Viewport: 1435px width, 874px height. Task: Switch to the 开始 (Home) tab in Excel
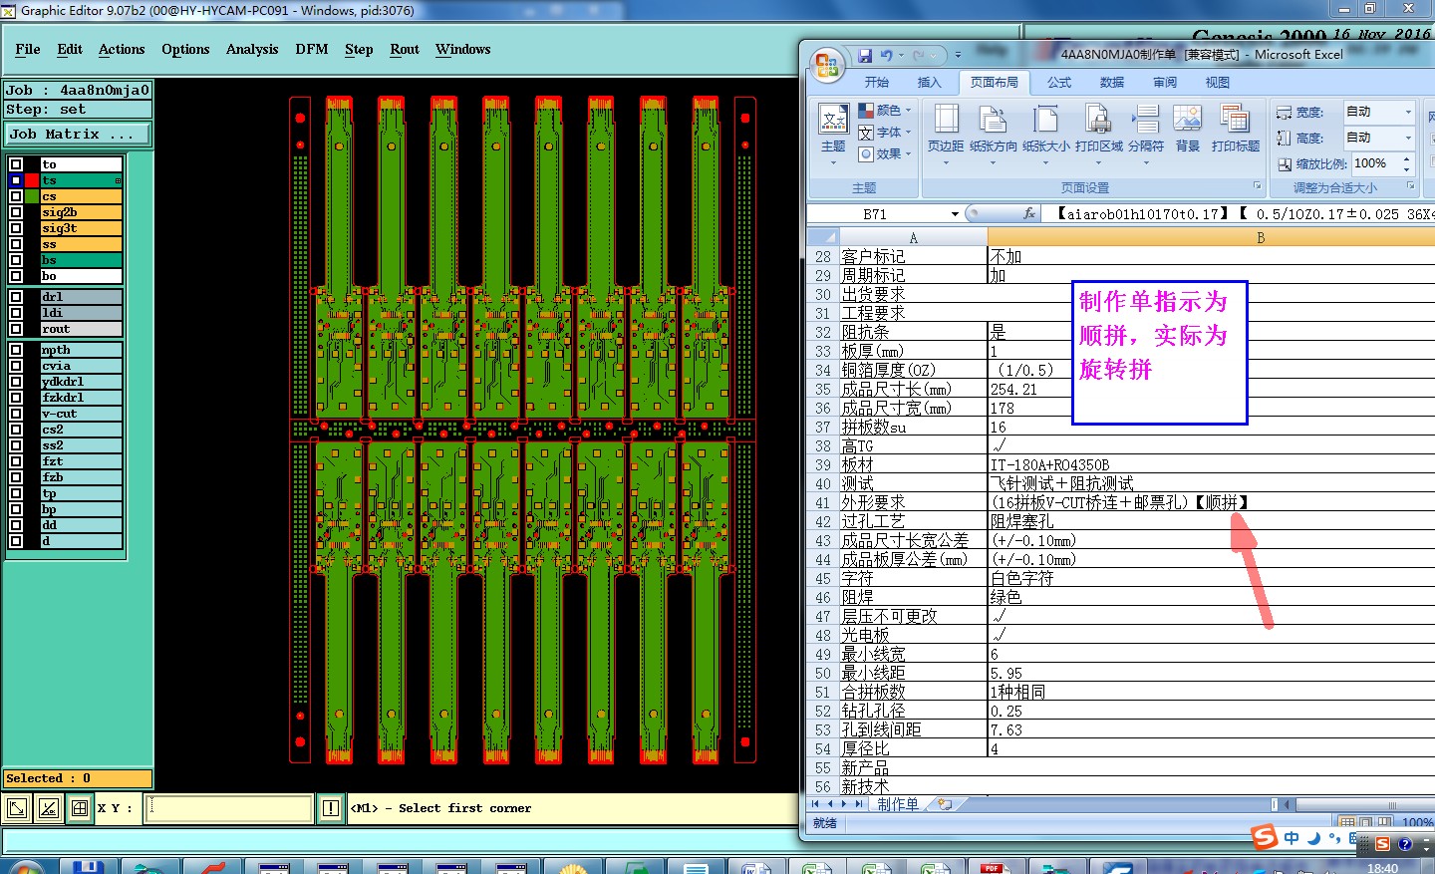click(877, 82)
